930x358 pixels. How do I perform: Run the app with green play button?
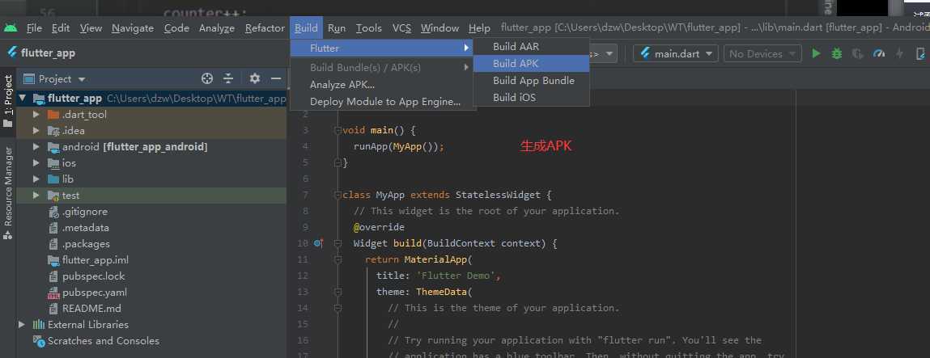click(x=816, y=53)
